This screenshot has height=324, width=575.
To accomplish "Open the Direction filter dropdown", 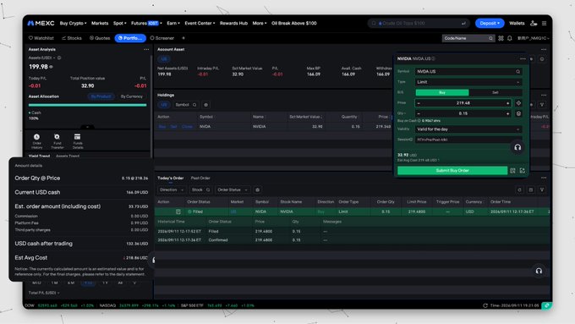I will coord(172,190).
